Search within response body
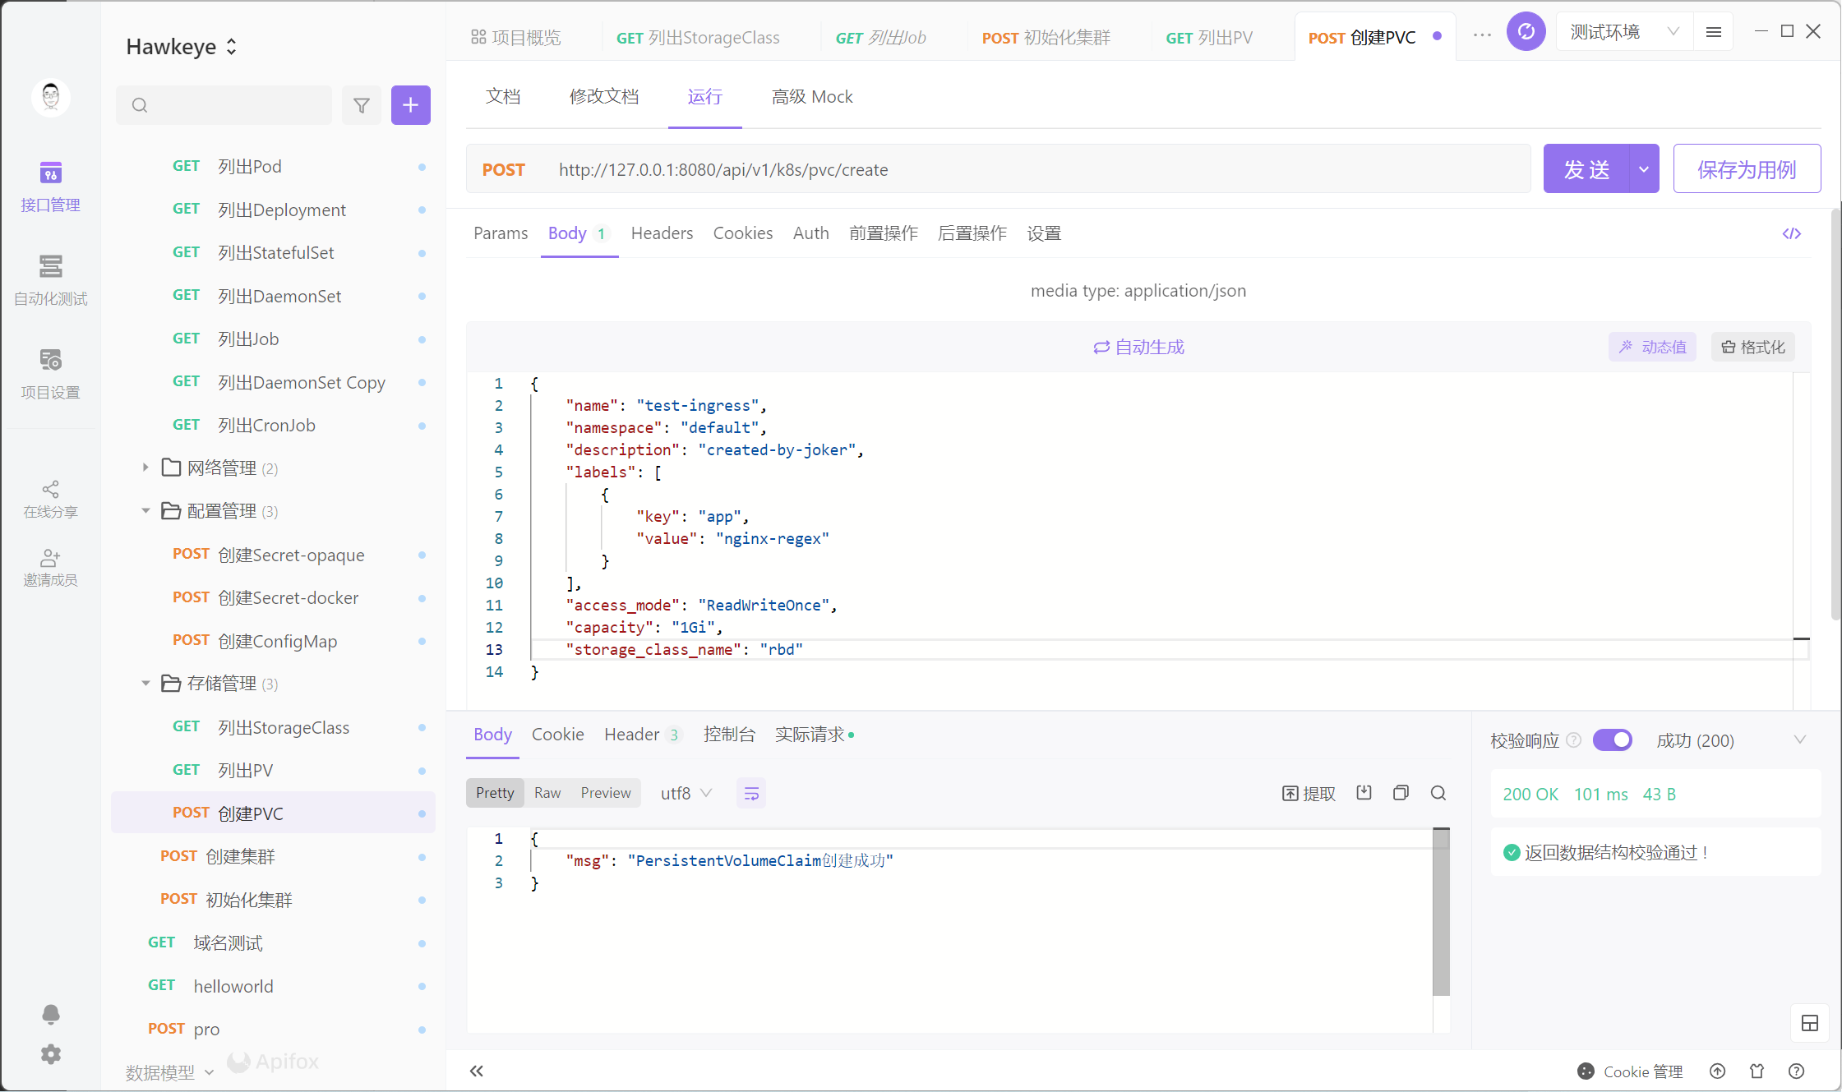 pyautogui.click(x=1438, y=793)
